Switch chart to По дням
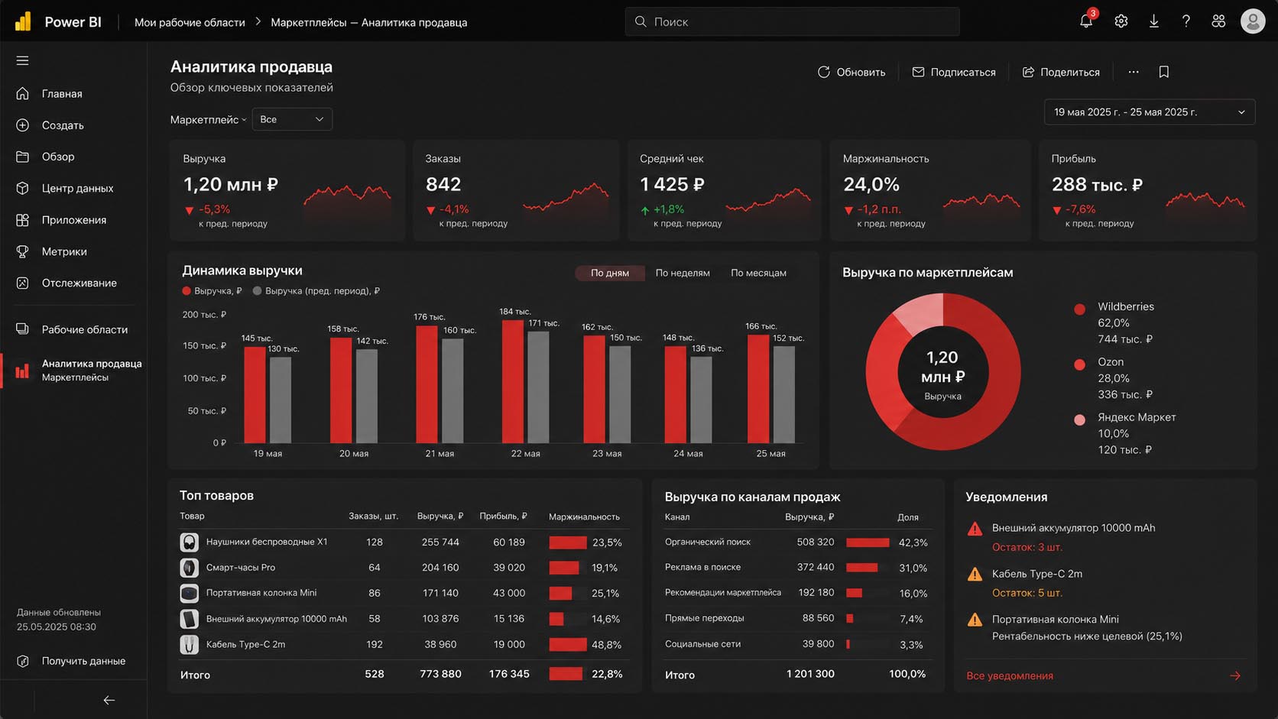The image size is (1278, 719). pyautogui.click(x=610, y=273)
